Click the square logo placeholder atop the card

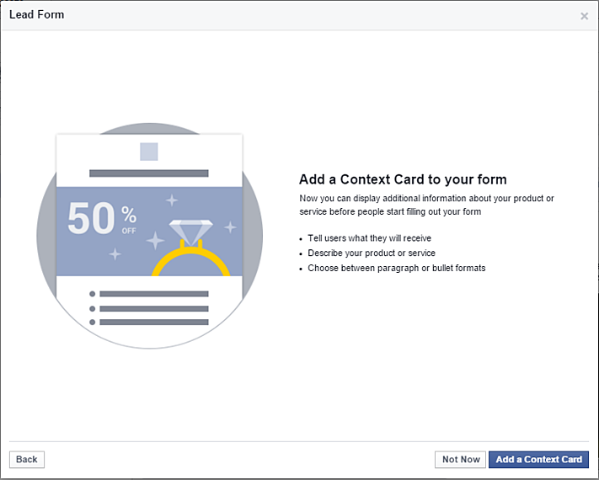coord(149,152)
